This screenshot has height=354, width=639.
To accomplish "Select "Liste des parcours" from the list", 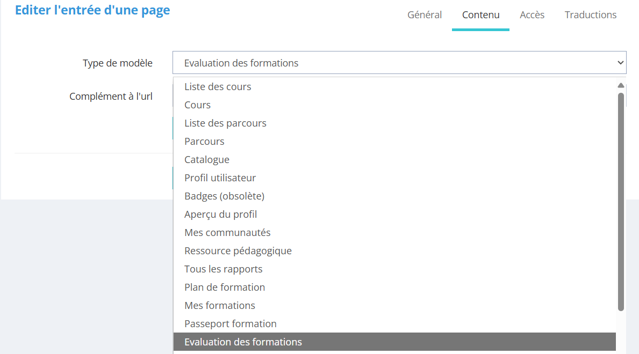I will pyautogui.click(x=225, y=123).
